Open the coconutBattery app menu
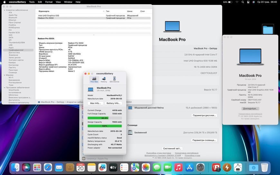Screen dimensions: 280x175 click(x=17, y=2)
